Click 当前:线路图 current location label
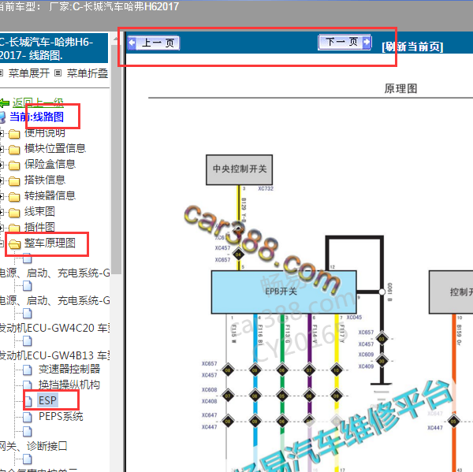473x472 pixels. tap(36, 117)
